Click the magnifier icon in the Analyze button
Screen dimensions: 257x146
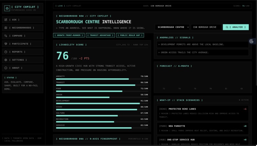[227, 27]
